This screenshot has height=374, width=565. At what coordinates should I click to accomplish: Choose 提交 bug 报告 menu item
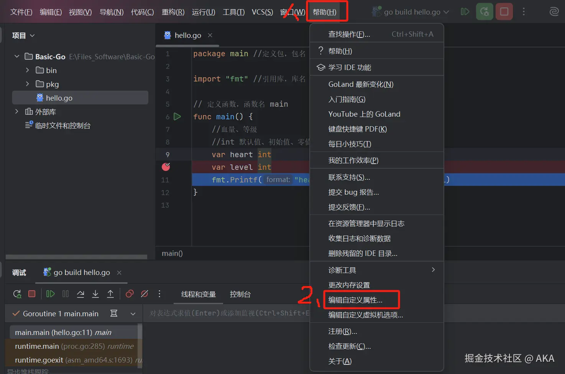click(376, 192)
